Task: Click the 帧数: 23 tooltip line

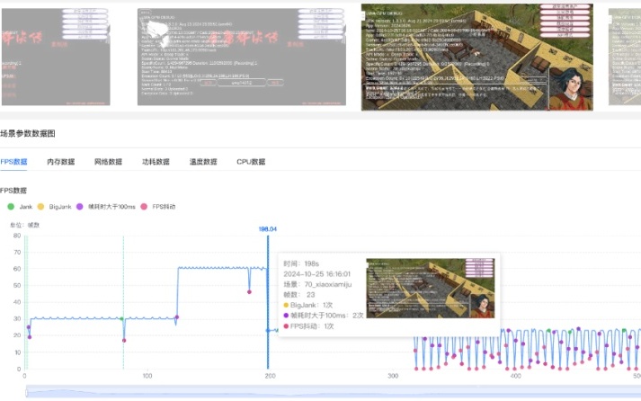Action: (299, 295)
